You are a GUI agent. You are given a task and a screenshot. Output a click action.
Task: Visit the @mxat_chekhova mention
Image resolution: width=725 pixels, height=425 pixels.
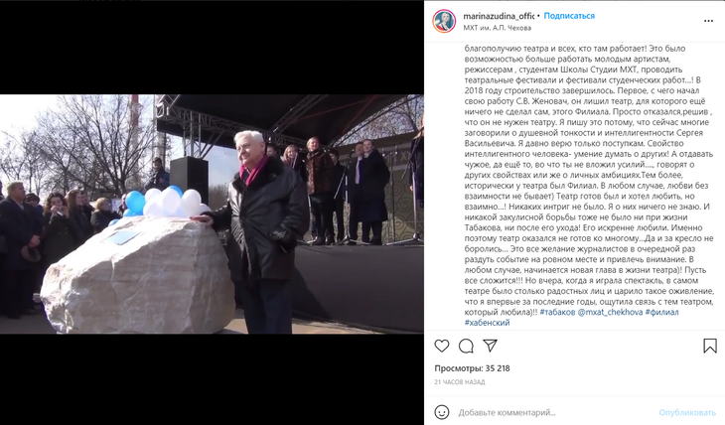[610, 312]
